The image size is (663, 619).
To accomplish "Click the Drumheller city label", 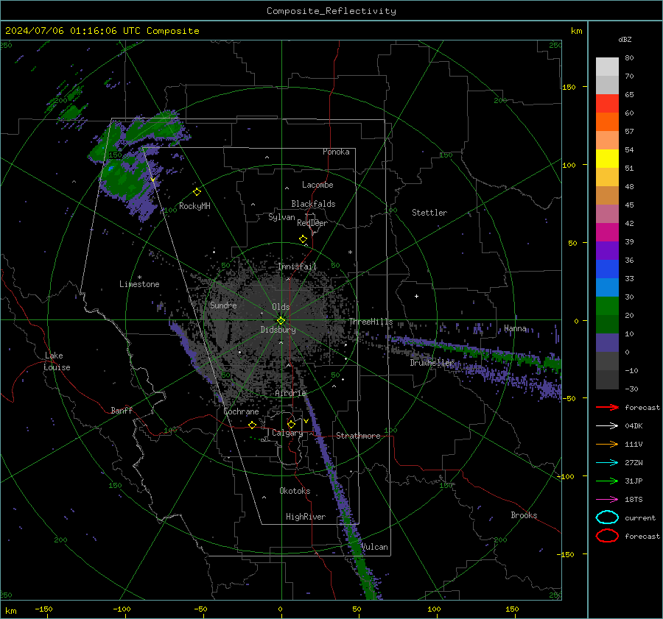I will click(432, 363).
